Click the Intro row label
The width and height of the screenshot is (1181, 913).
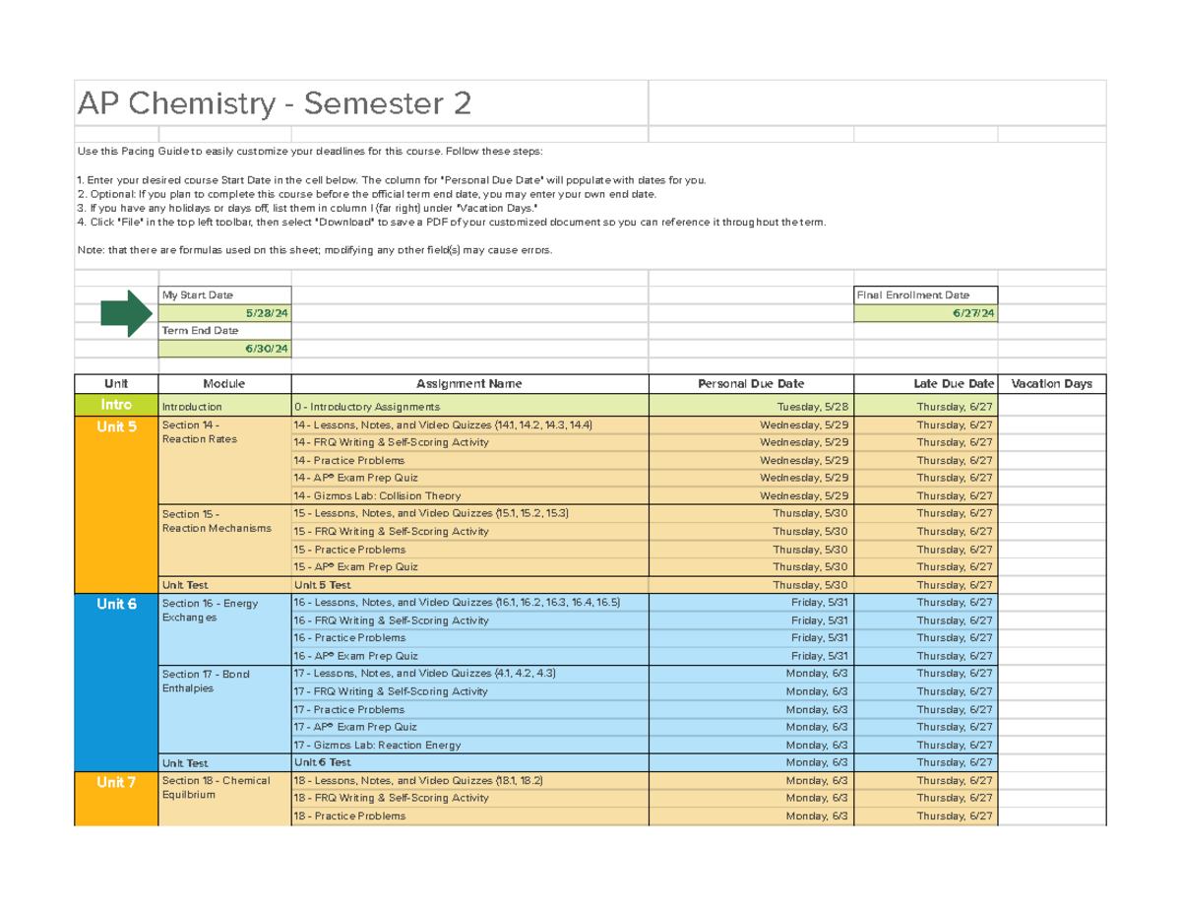tap(116, 404)
